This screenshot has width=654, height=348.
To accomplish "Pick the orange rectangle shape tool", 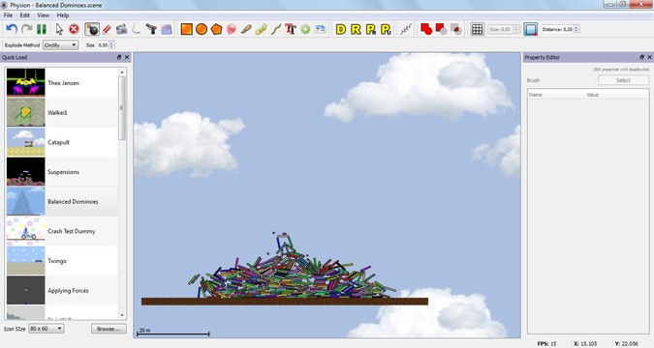I will pos(186,29).
